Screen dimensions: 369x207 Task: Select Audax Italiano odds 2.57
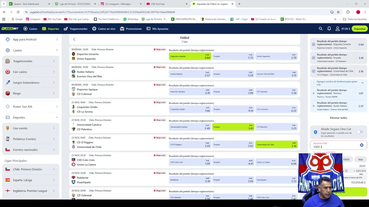pos(190,74)
